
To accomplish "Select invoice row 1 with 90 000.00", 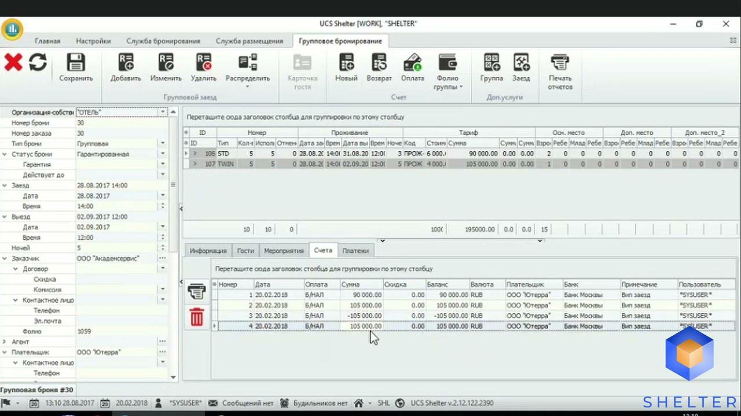I will pyautogui.click(x=473, y=295).
